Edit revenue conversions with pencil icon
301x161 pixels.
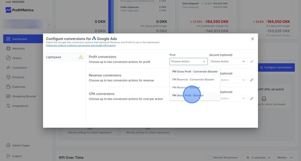pyautogui.click(x=252, y=80)
